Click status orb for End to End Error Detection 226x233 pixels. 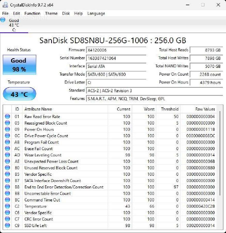[x=7, y=187]
